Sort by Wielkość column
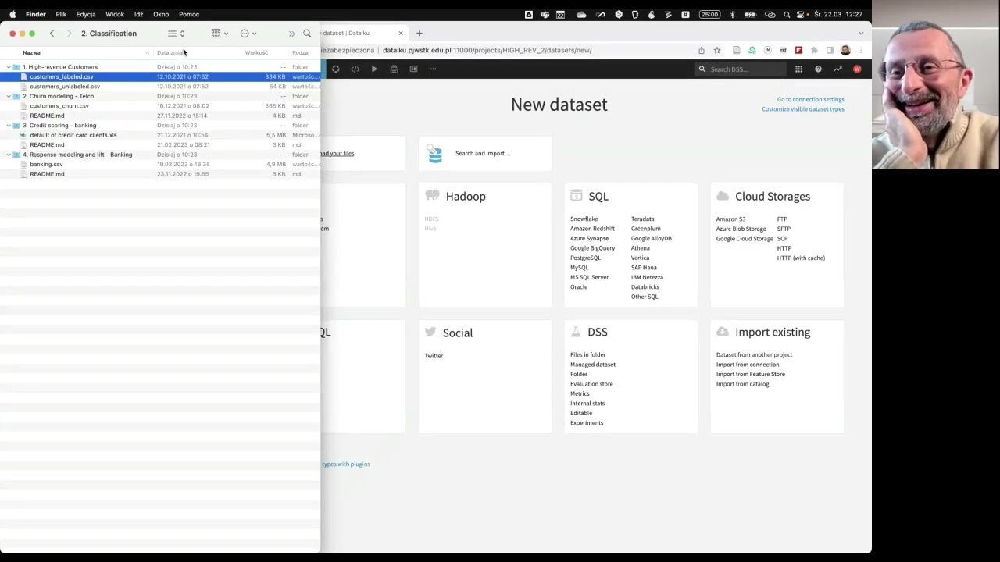Image resolution: width=1000 pixels, height=562 pixels. tap(256, 52)
